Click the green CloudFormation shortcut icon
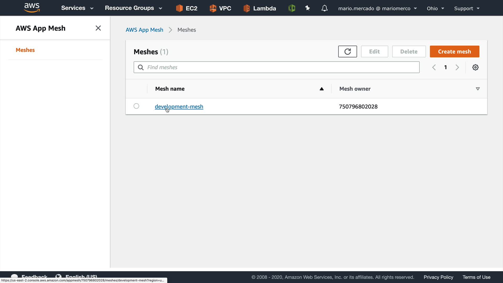 [292, 8]
